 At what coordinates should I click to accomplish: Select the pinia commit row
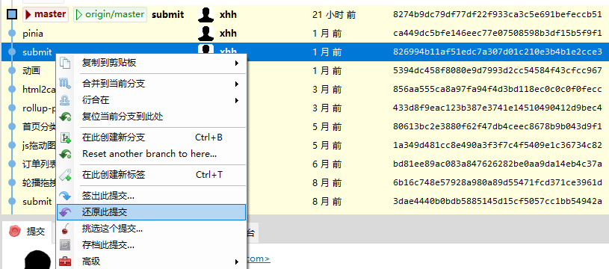tap(305, 34)
